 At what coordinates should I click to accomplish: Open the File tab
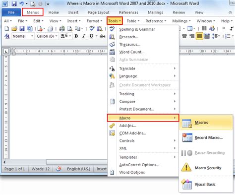pos(11,12)
